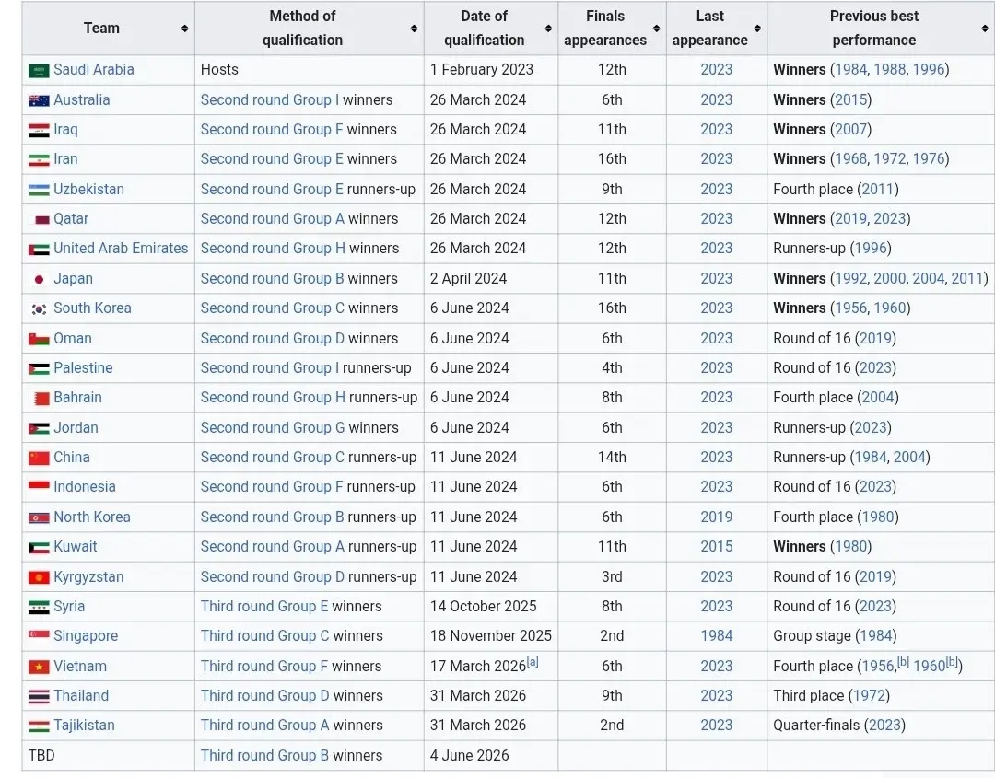Viewport: 995px width, 778px height.
Task: Open TBD row's Third round Group B link
Action: click(265, 756)
